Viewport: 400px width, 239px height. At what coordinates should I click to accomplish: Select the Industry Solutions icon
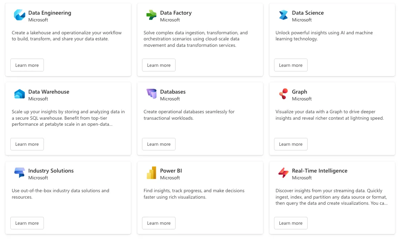(x=19, y=173)
